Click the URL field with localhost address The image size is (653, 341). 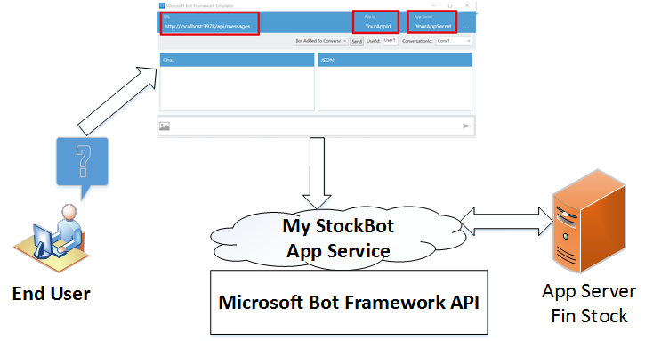click(209, 23)
